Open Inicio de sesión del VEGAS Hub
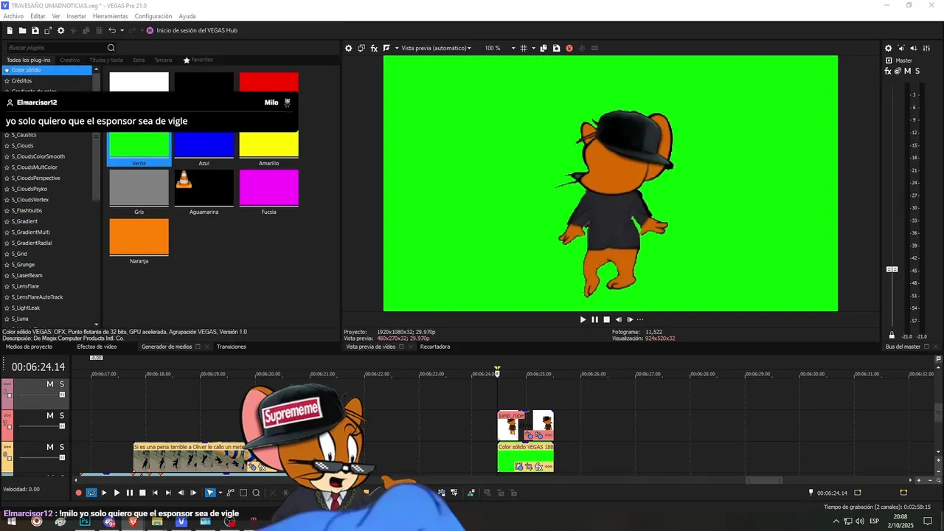944x531 pixels. point(191,30)
